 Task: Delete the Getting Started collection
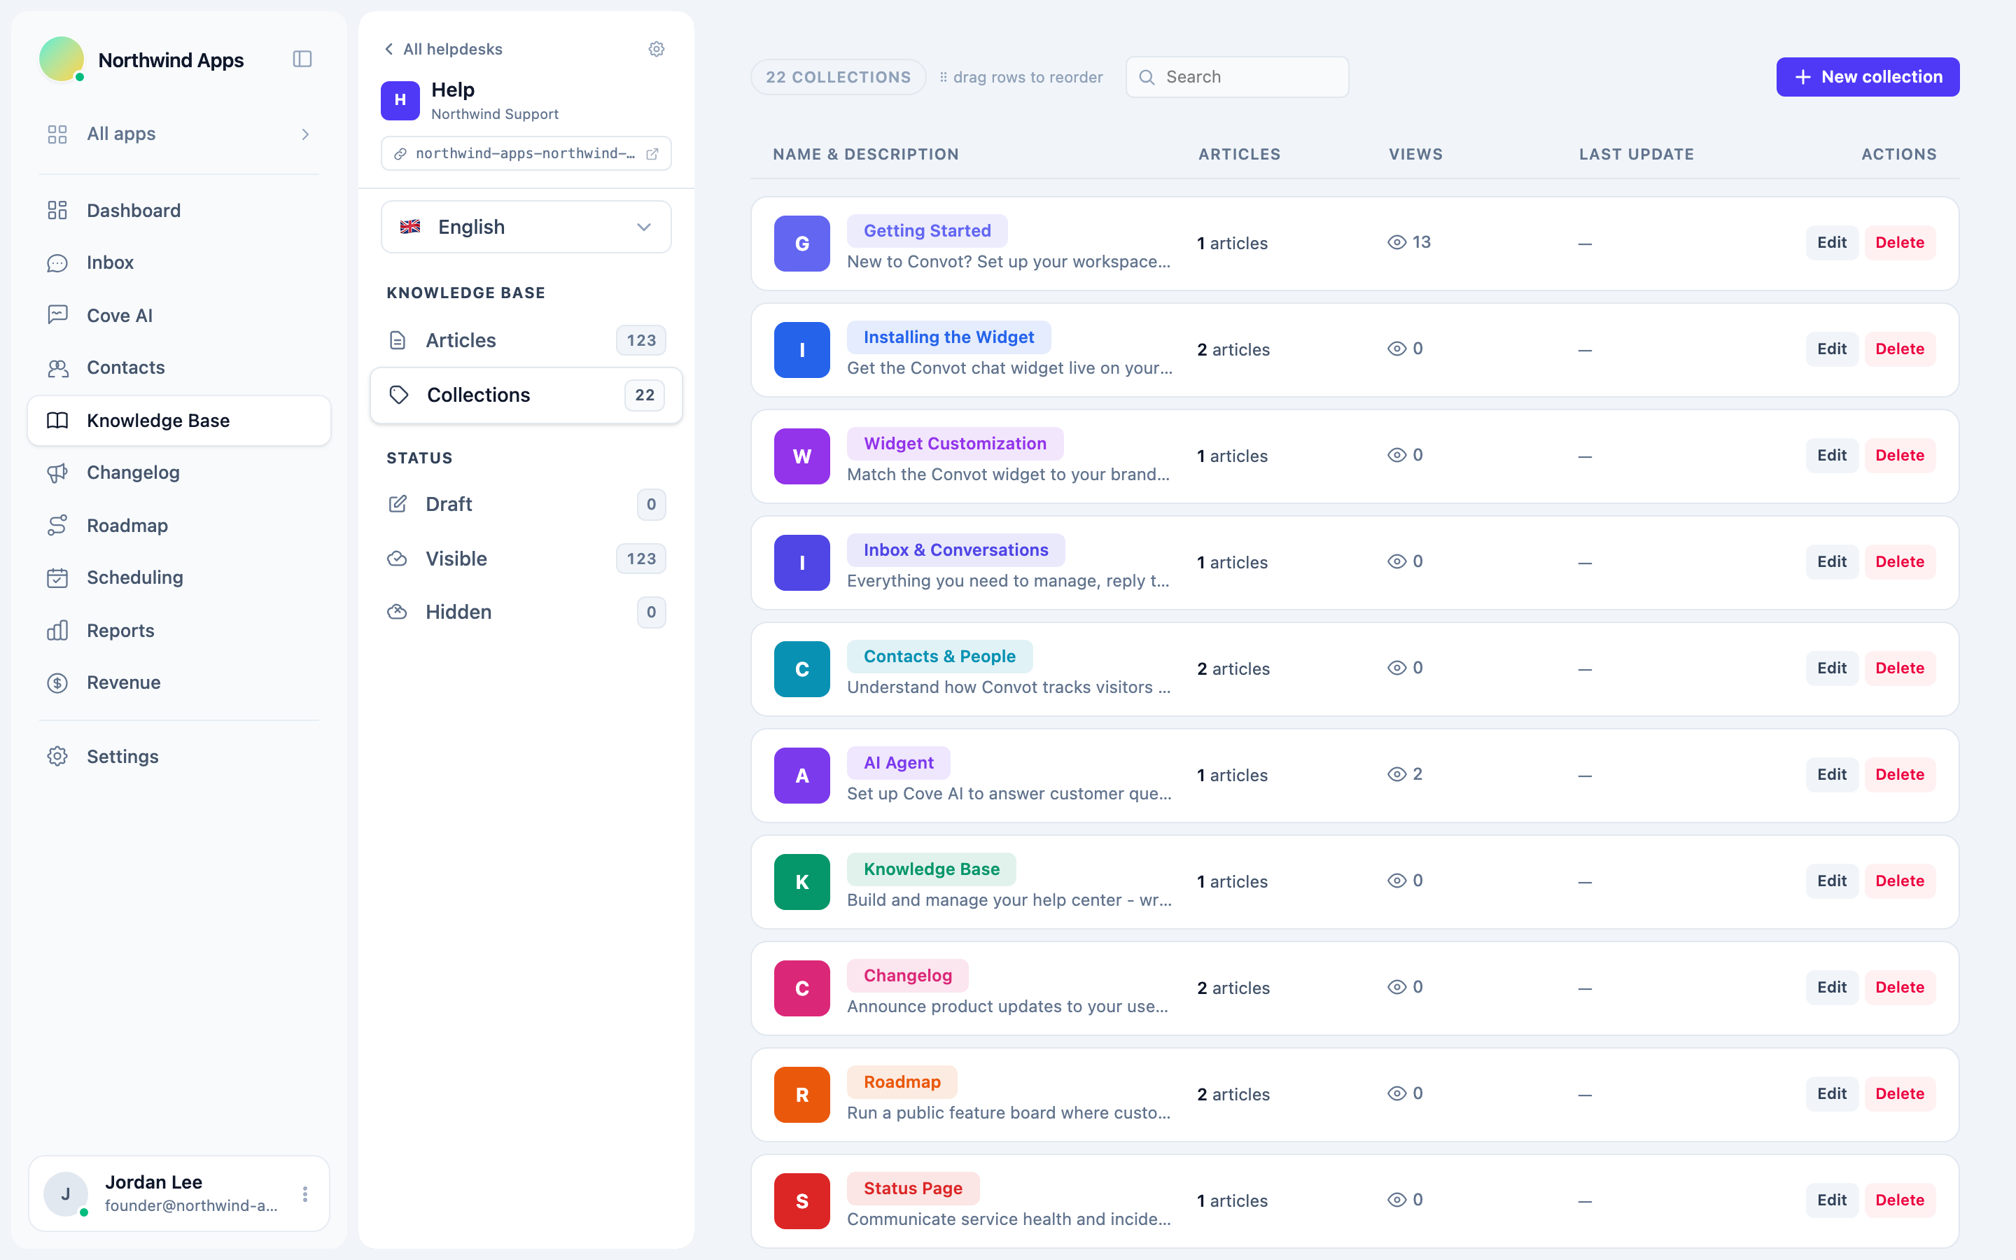click(1899, 242)
